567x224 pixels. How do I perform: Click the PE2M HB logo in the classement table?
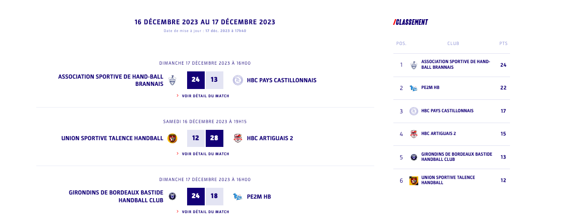point(414,88)
